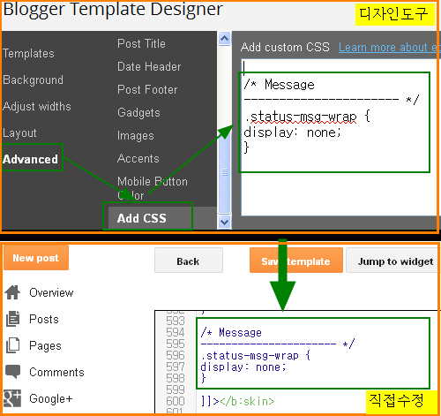Viewport: 441px width, 416px height.
Task: Click the Jump to widget button
Action: point(394,261)
